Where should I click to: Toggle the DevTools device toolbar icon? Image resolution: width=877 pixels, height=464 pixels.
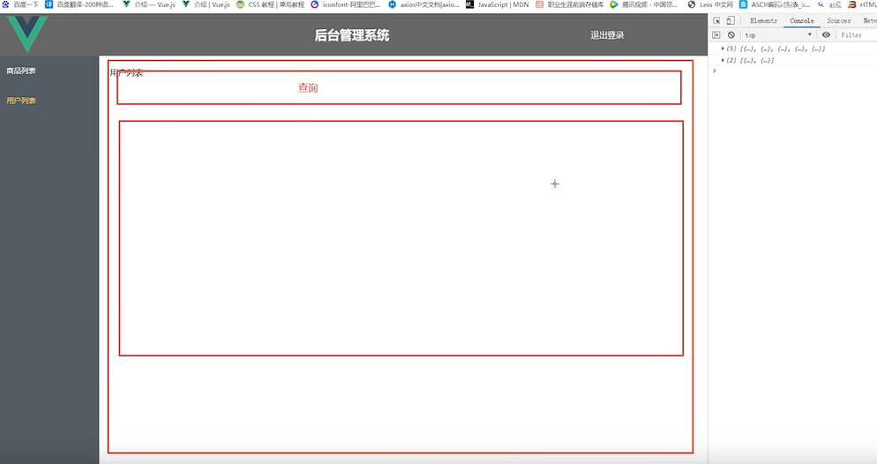pyautogui.click(x=731, y=20)
